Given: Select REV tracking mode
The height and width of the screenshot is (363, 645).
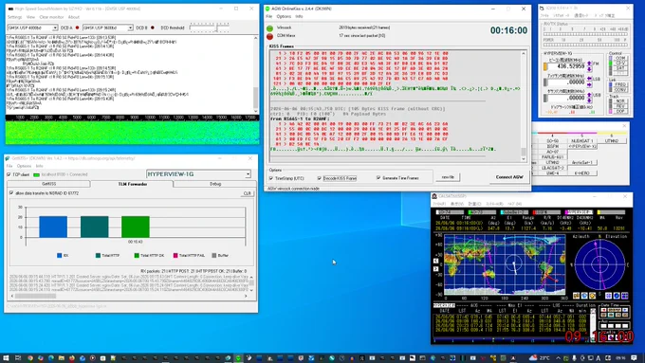Looking at the screenshot, I should 620,106.
